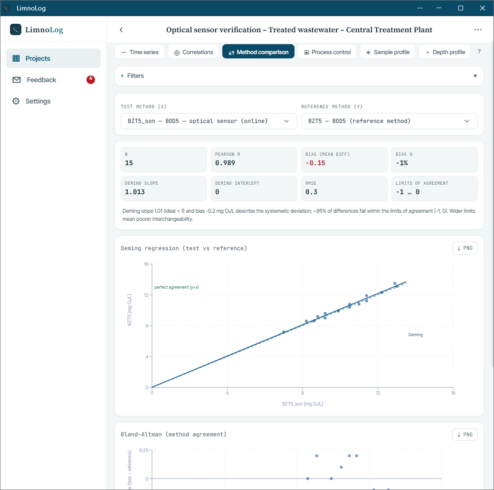Open the three-dot menu beside the page title
Screen dimensions: 494x490
point(478,30)
